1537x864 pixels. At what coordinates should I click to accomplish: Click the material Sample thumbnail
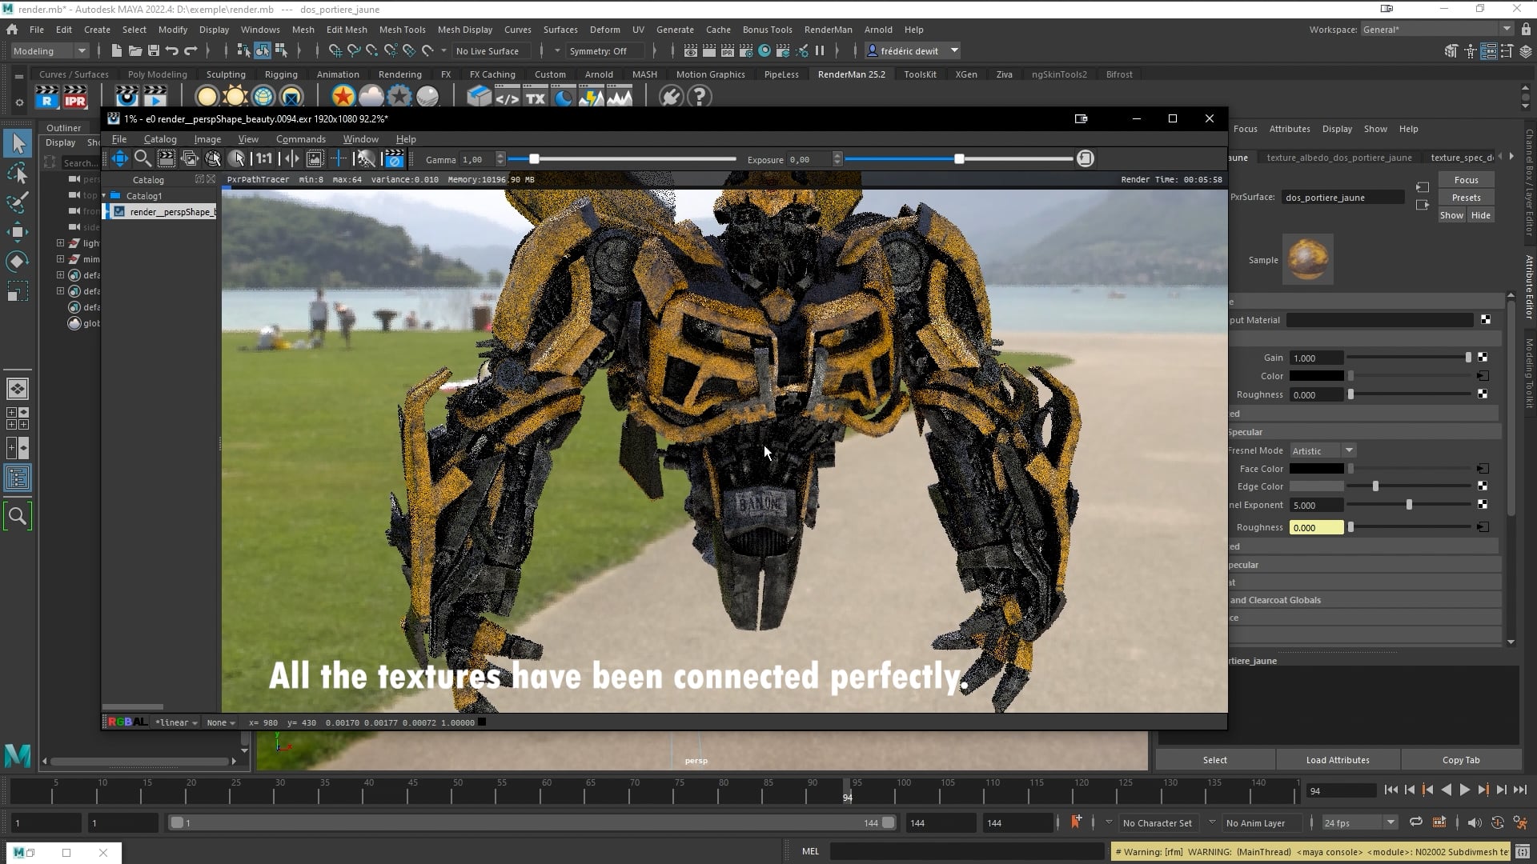(x=1307, y=259)
